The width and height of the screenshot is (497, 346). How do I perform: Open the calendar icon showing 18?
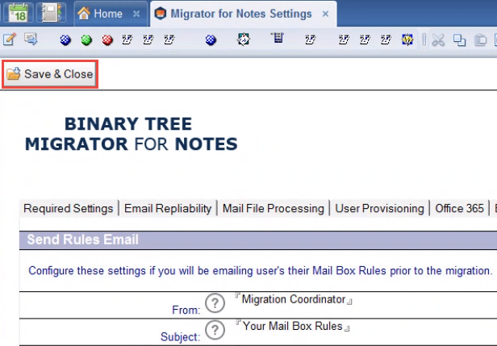(x=18, y=13)
